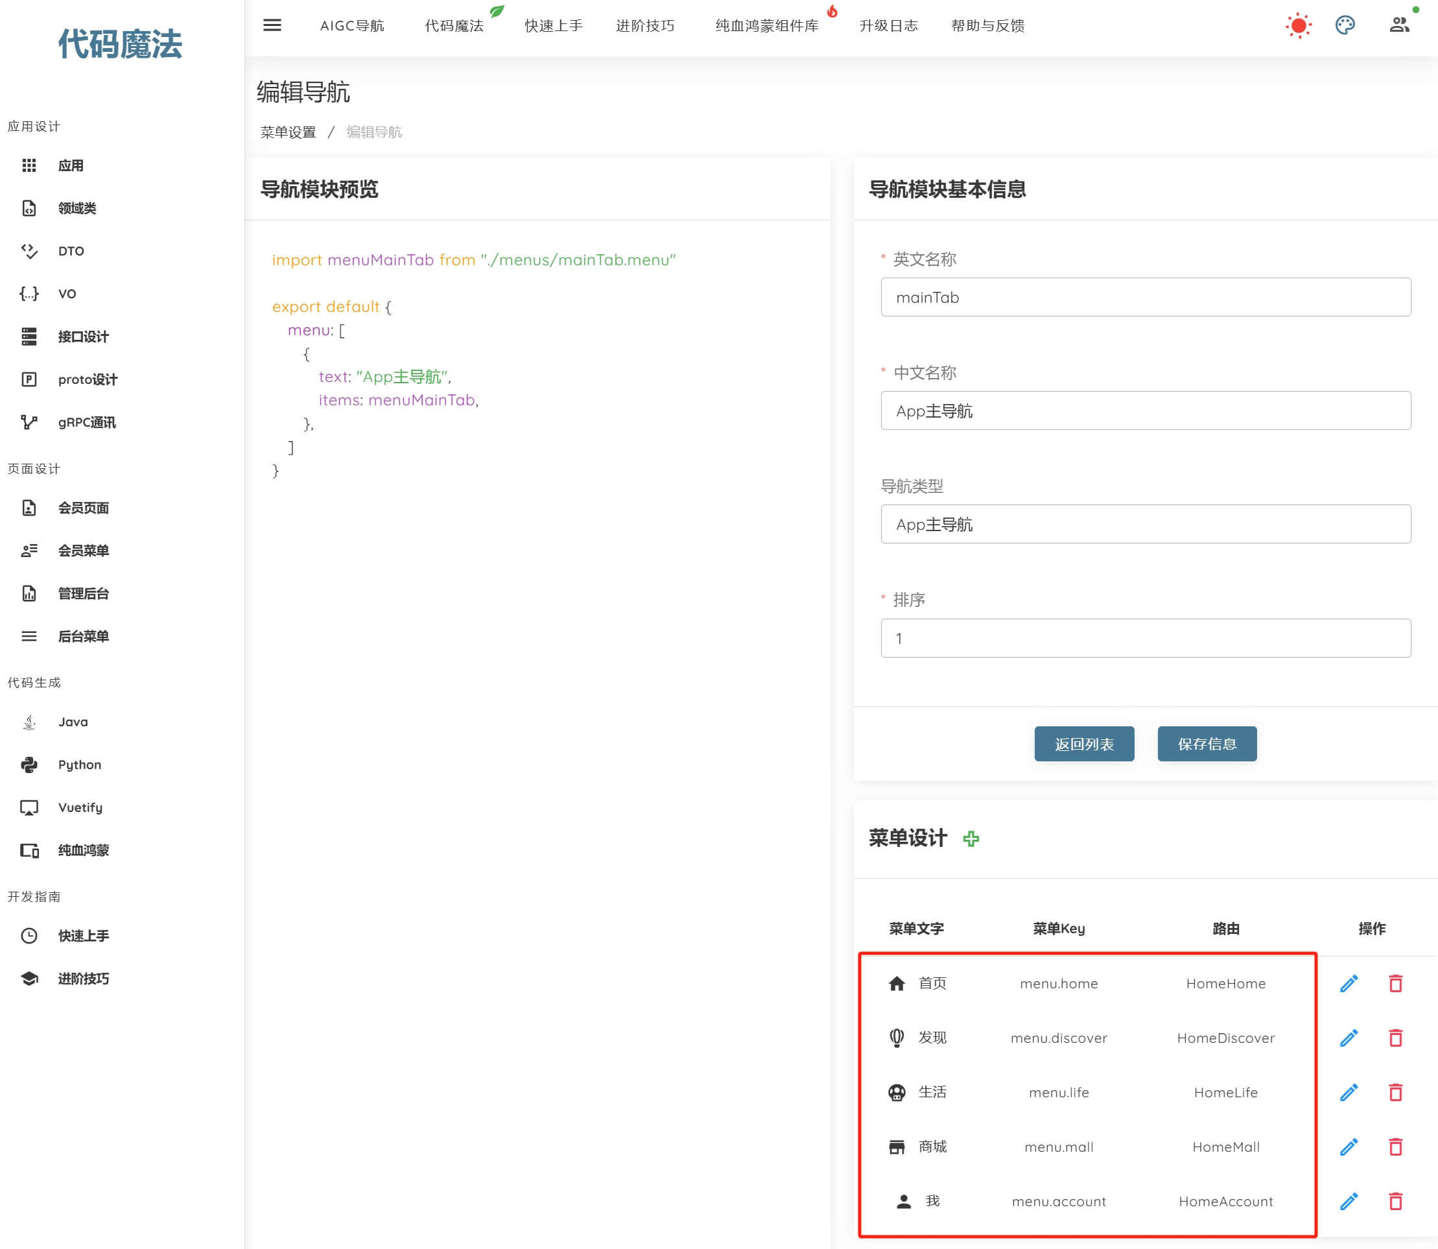The image size is (1438, 1249).
Task: Select gRPC通讯 in the sidebar
Action: (86, 422)
